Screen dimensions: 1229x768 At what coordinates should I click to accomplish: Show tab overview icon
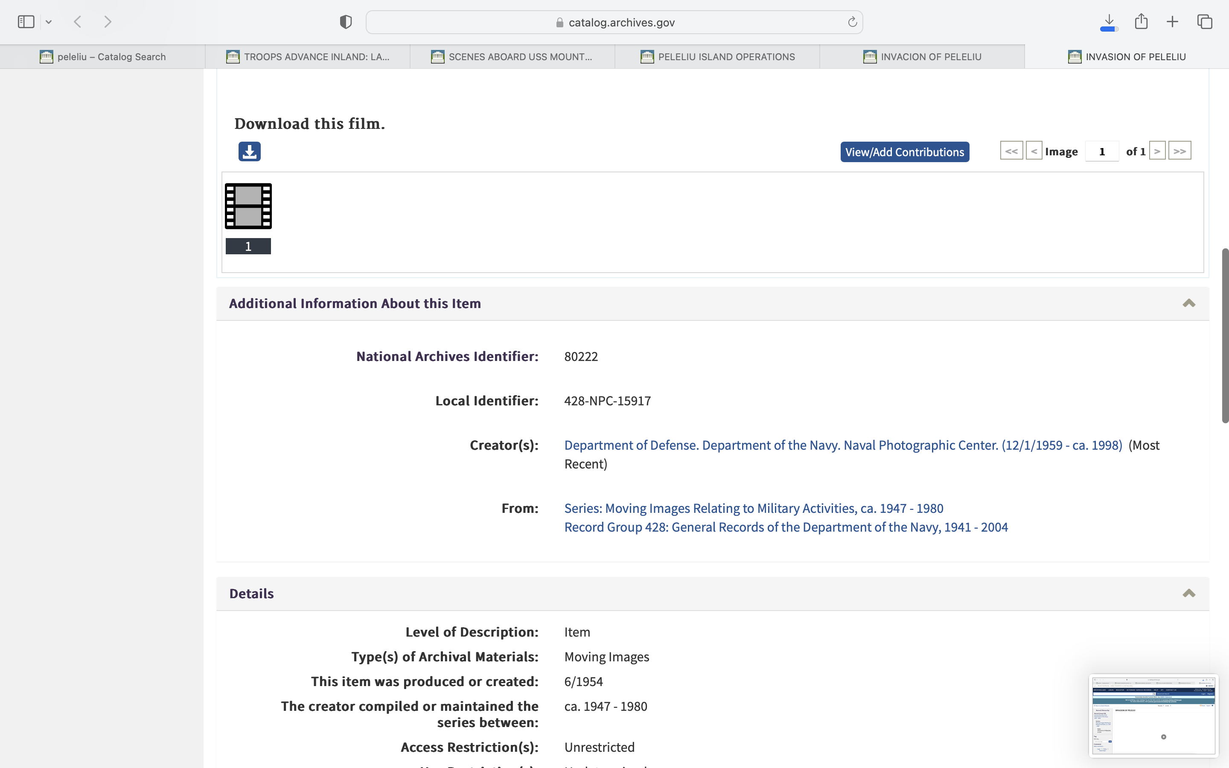[1205, 22]
